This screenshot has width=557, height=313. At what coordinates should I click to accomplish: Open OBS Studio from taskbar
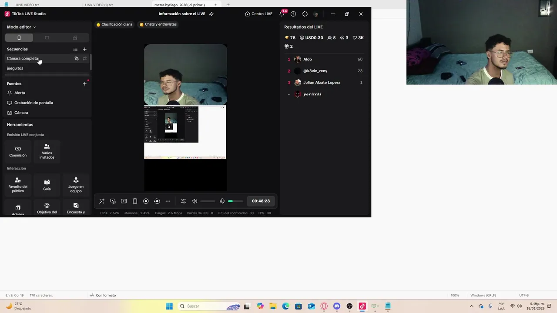349,306
